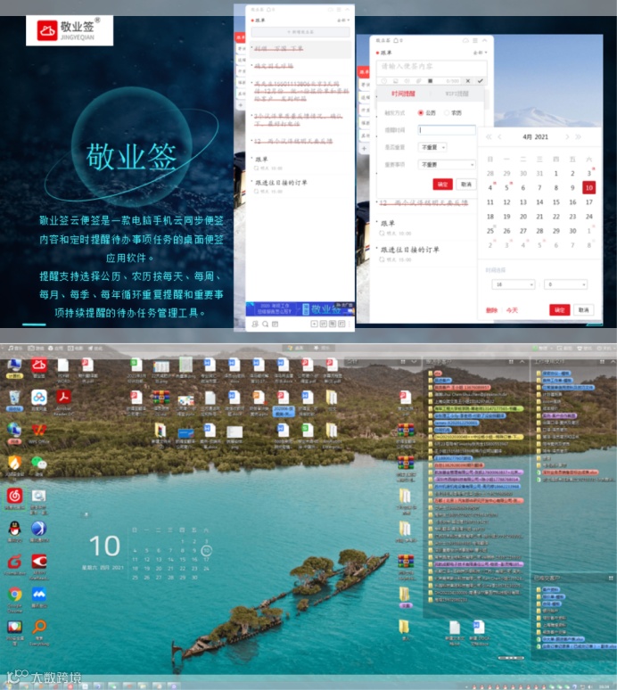Confirm note with checkmark icon in toolbar

480,81
